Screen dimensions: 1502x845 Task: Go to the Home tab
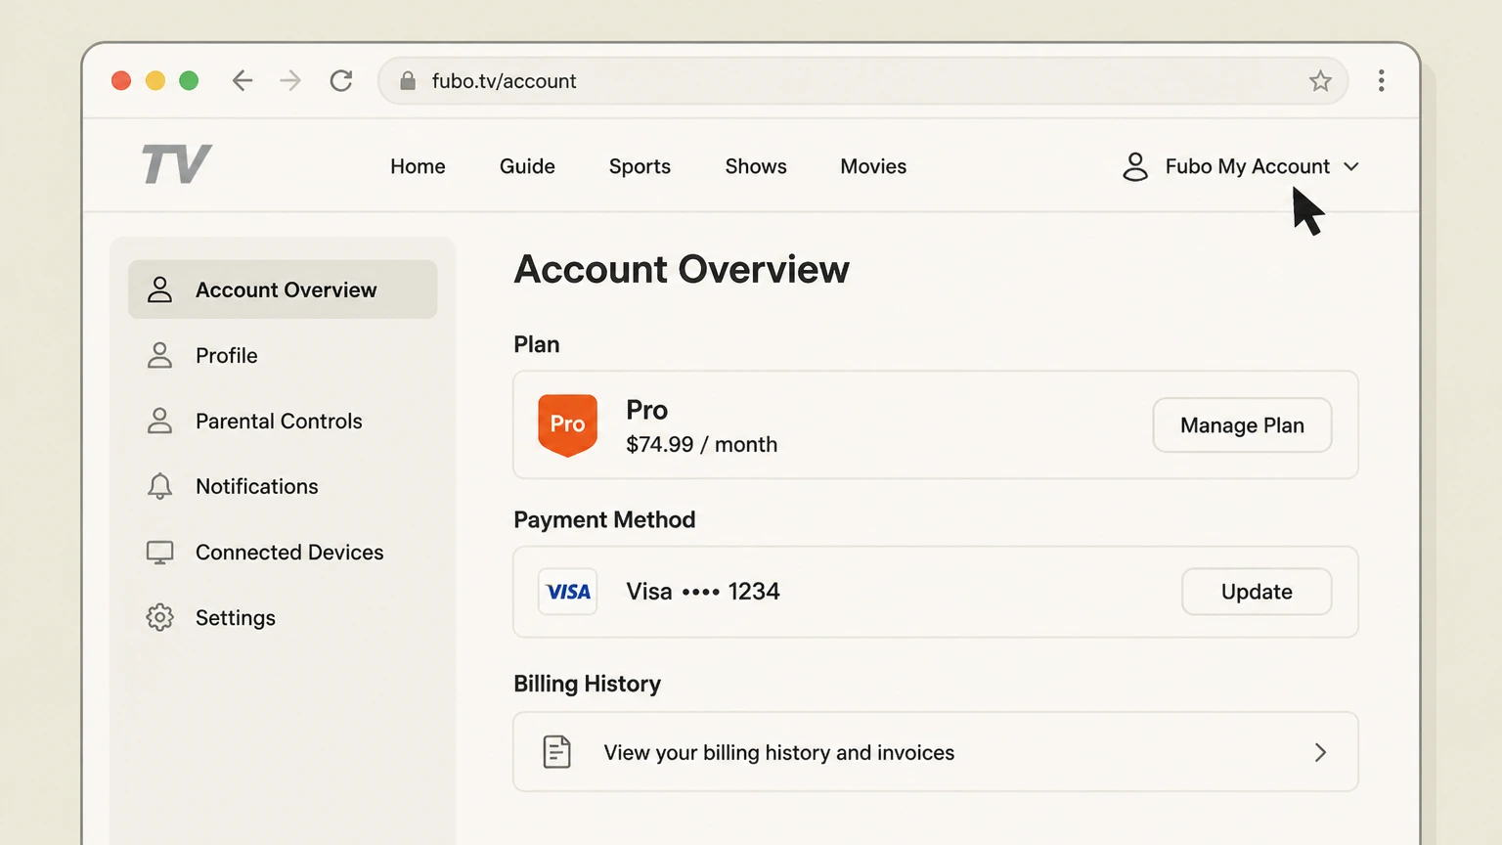(418, 166)
